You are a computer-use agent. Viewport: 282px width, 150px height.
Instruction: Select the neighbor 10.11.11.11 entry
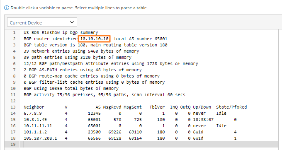coord(38,126)
